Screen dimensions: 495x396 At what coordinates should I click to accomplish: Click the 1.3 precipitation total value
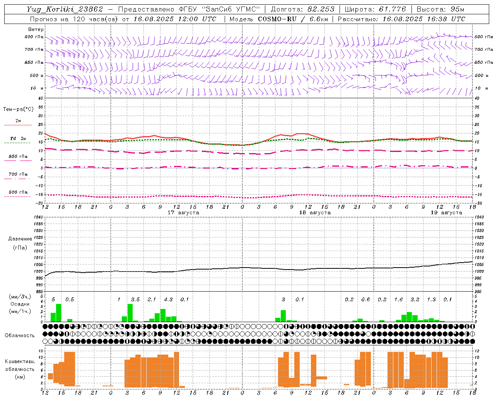[x=431, y=300]
